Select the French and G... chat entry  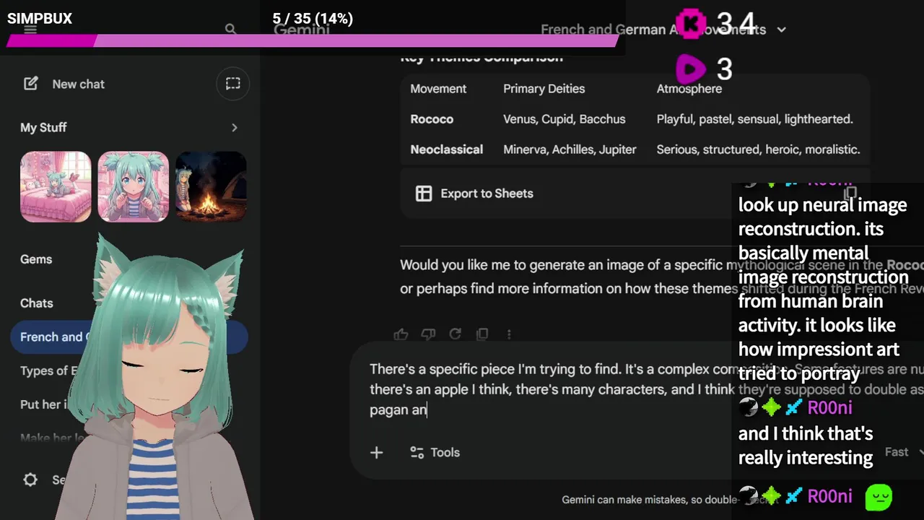(x=129, y=337)
